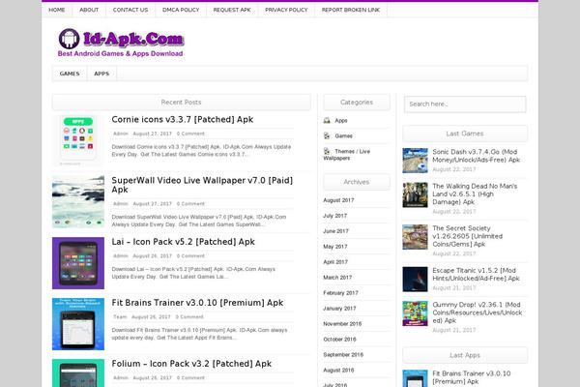Click The Walking Dead game thumbnail
This screenshot has width=580, height=387.
pos(415,194)
